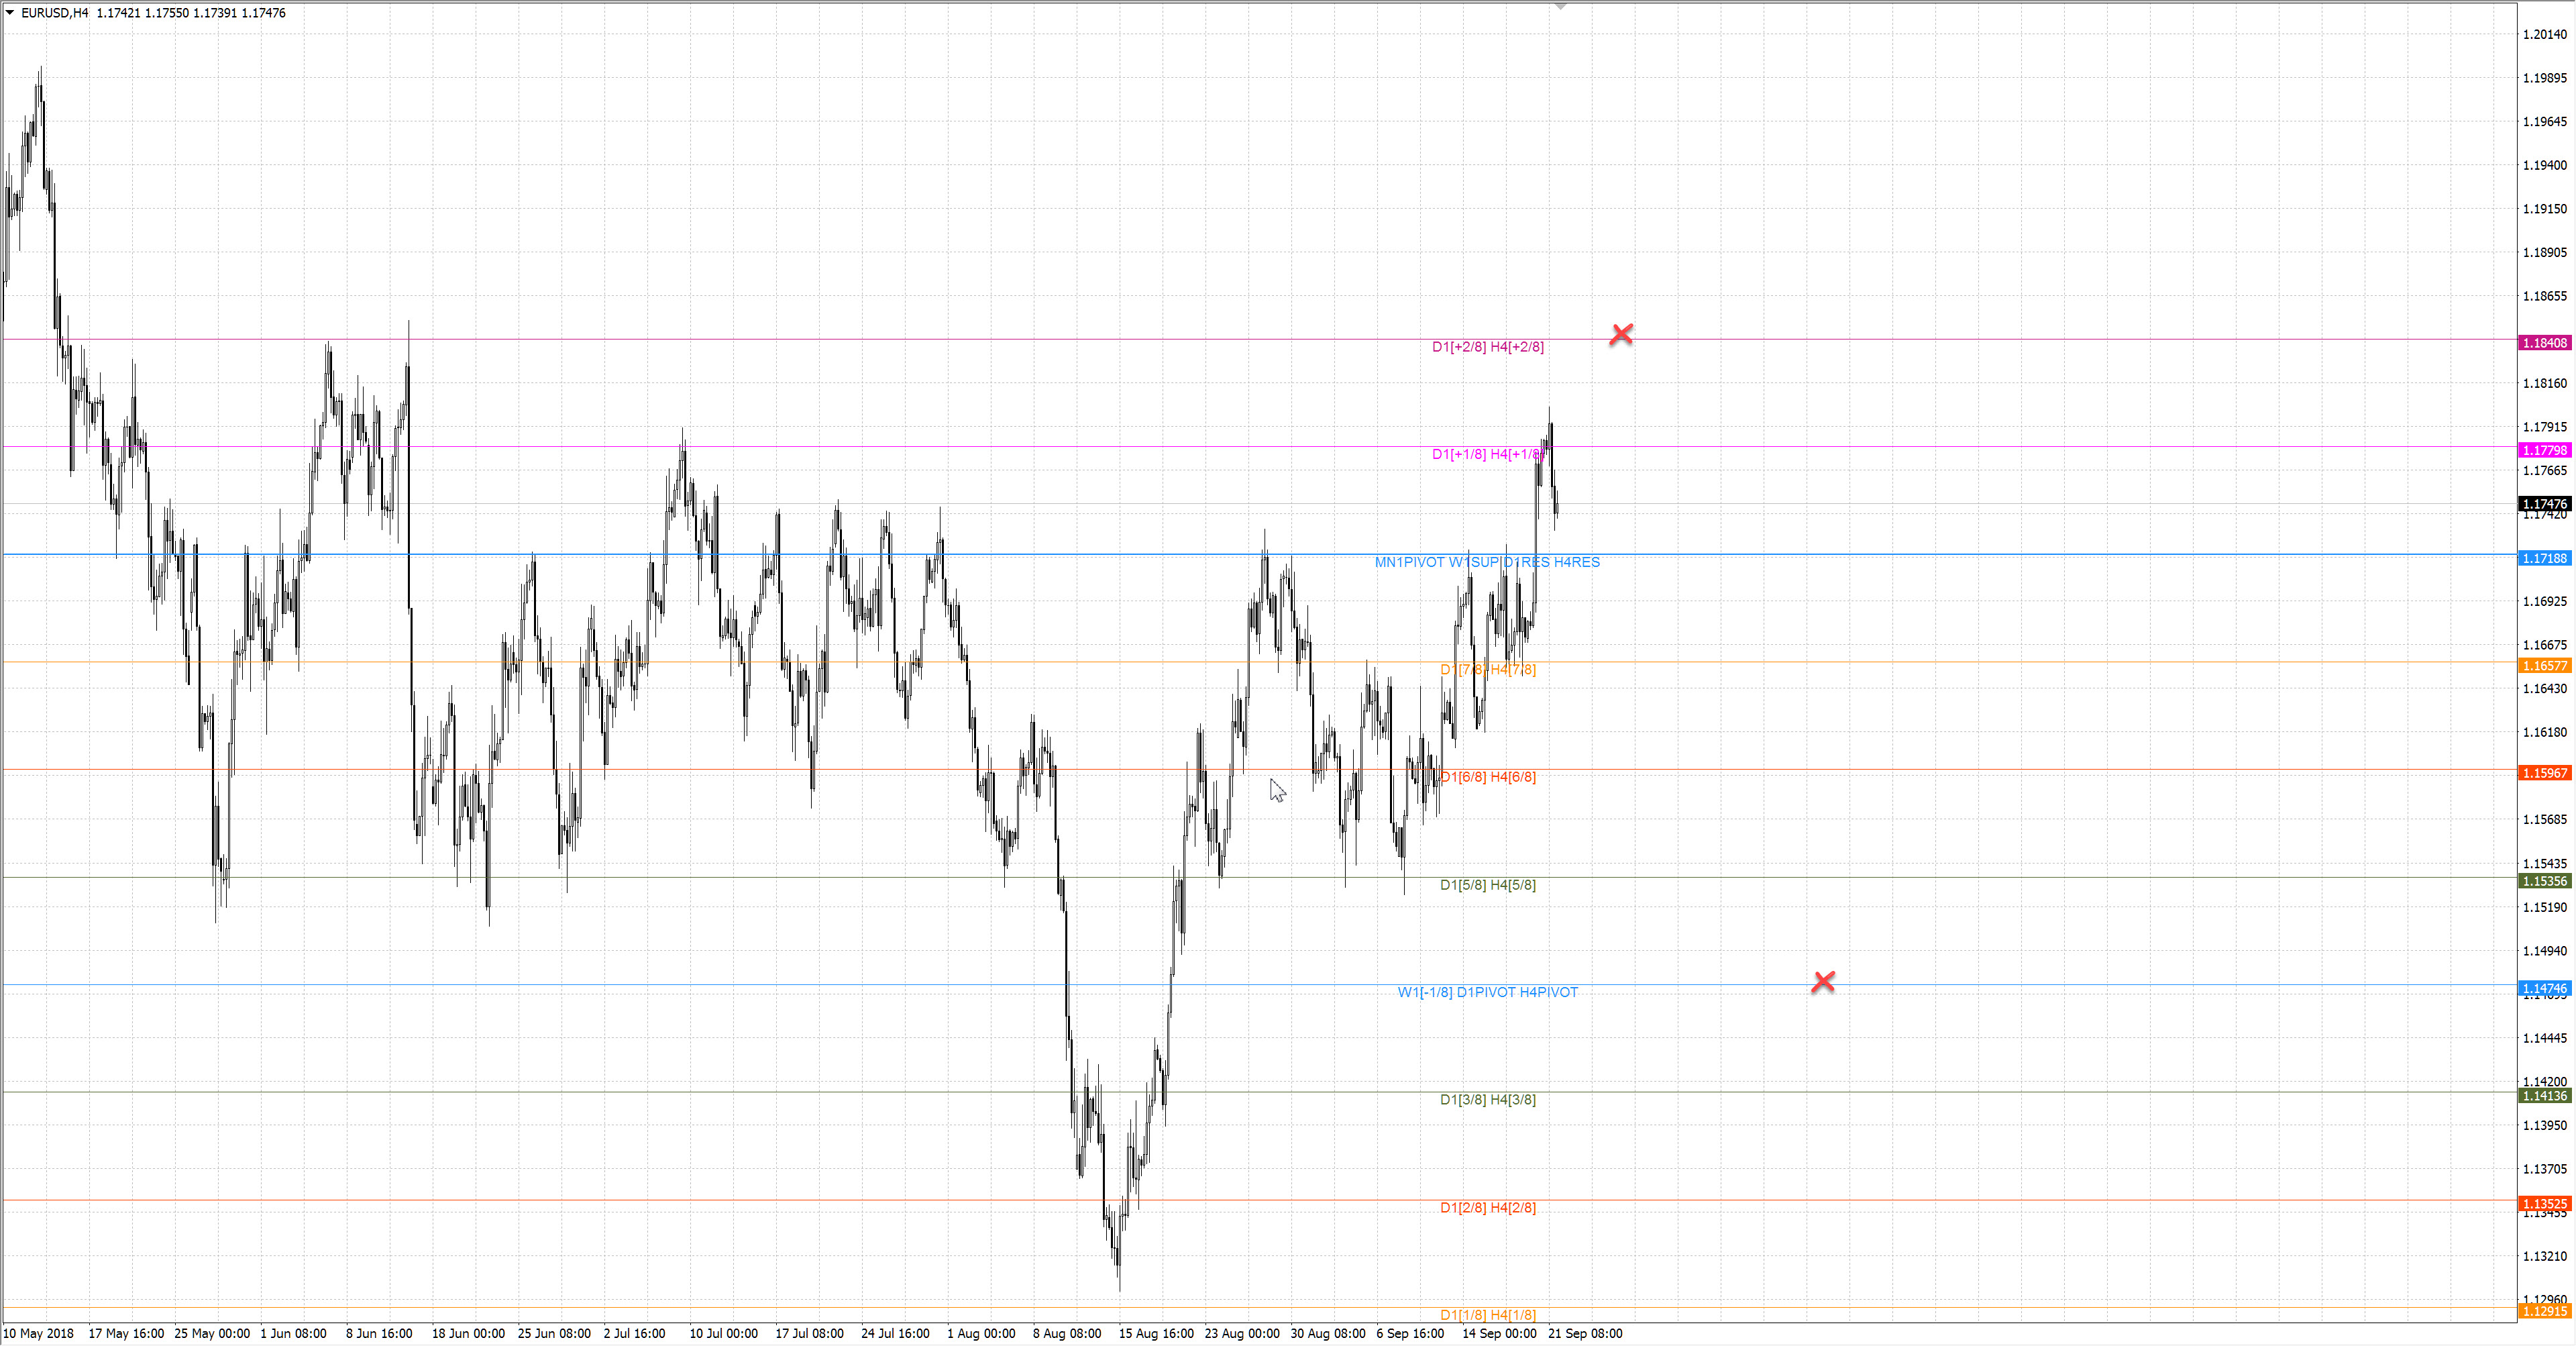Click the blue 1.14746 price tag
2576x1346 pixels.
click(2544, 989)
